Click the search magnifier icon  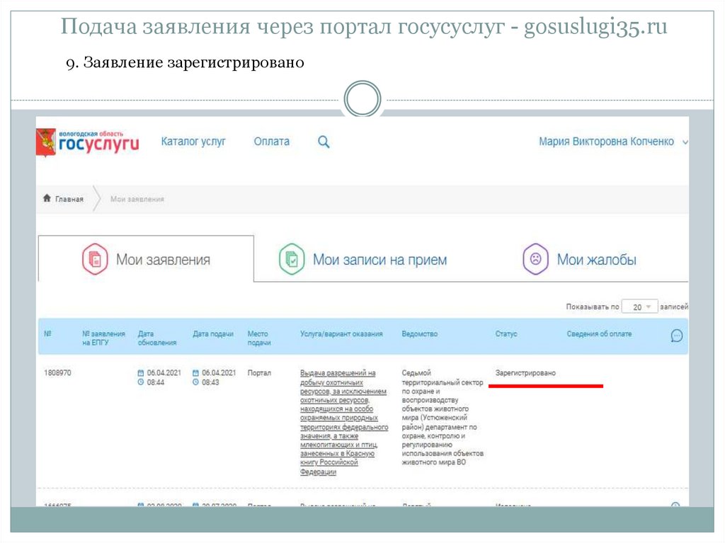(x=324, y=142)
